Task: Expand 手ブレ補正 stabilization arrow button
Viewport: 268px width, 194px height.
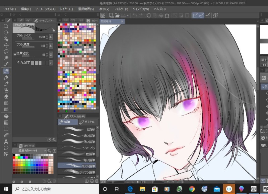Action: click(x=51, y=63)
